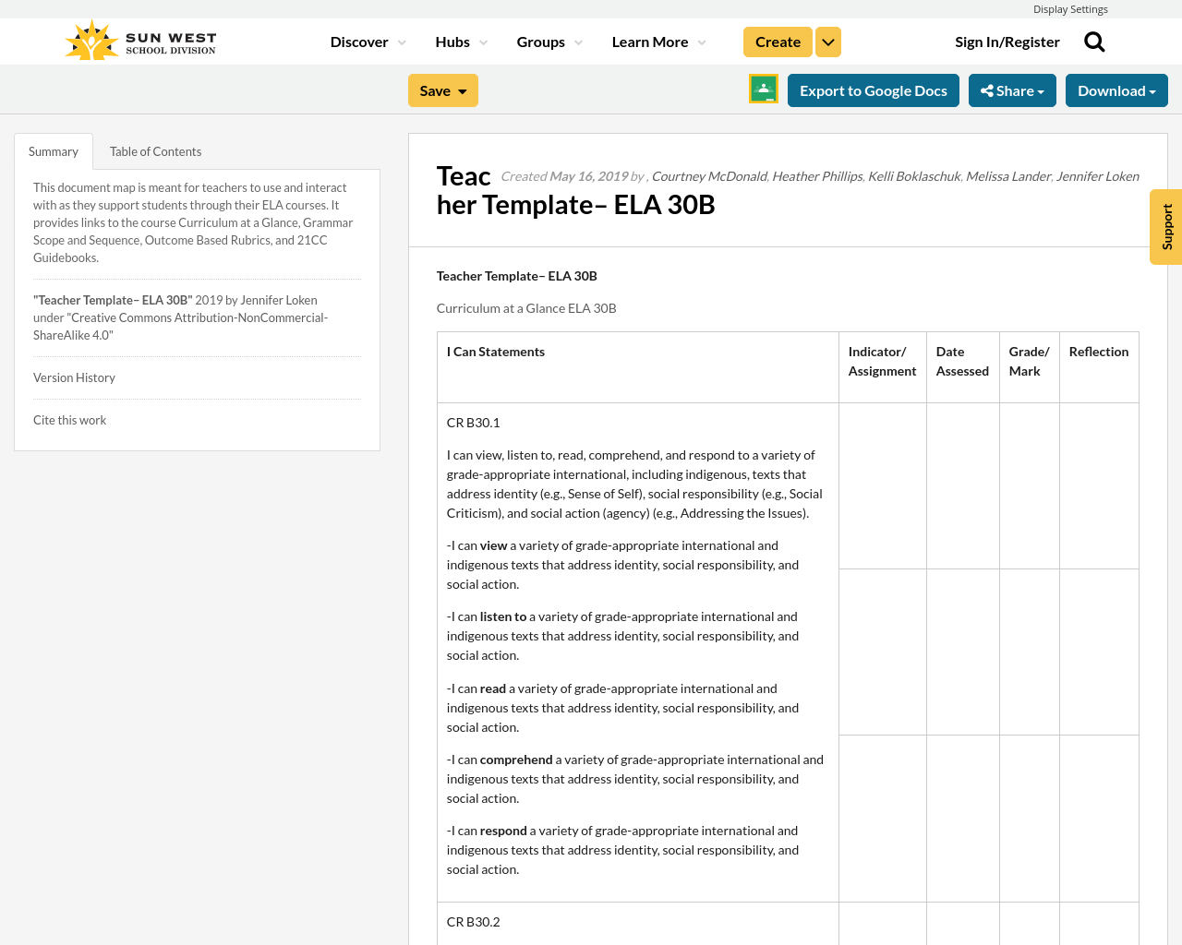The image size is (1182, 945).
Task: Export the document to Google Docs
Action: pyautogui.click(x=873, y=90)
